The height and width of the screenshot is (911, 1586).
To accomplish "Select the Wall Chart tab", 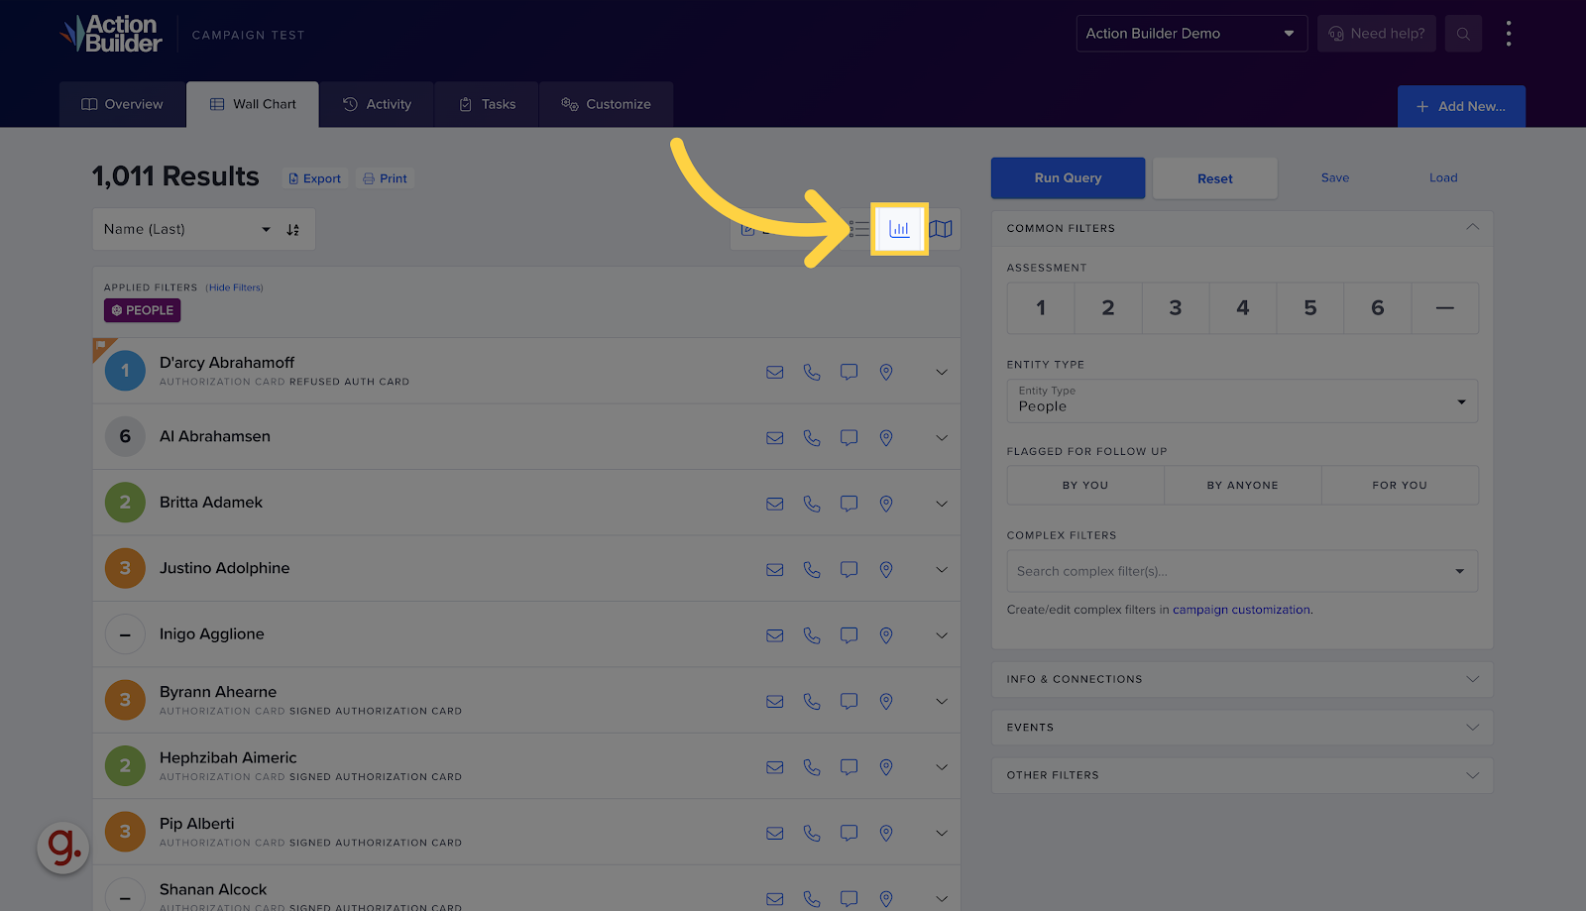I will pyautogui.click(x=253, y=104).
